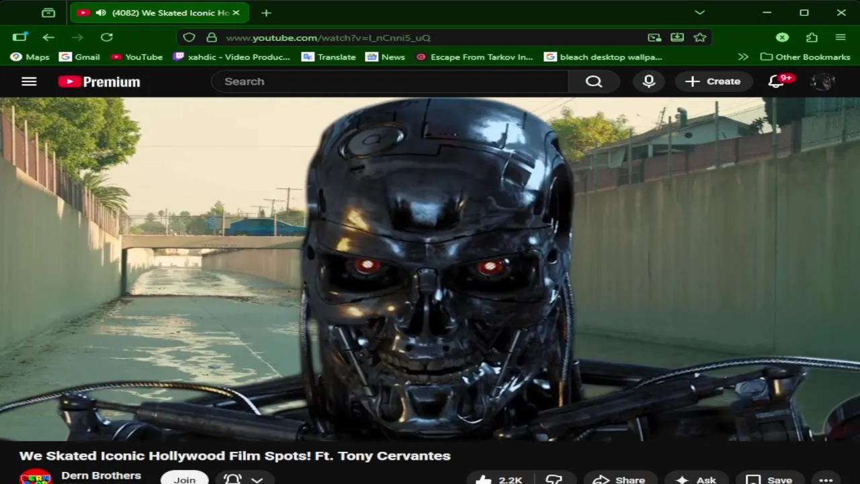Open the YouTube guide hamburger menu
Viewport: 860px width, 484px height.
click(29, 81)
